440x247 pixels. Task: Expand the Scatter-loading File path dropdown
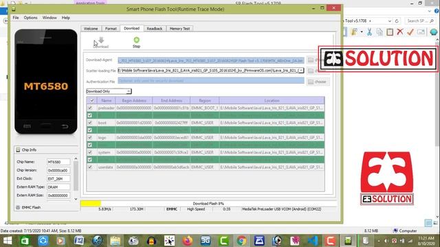point(301,71)
